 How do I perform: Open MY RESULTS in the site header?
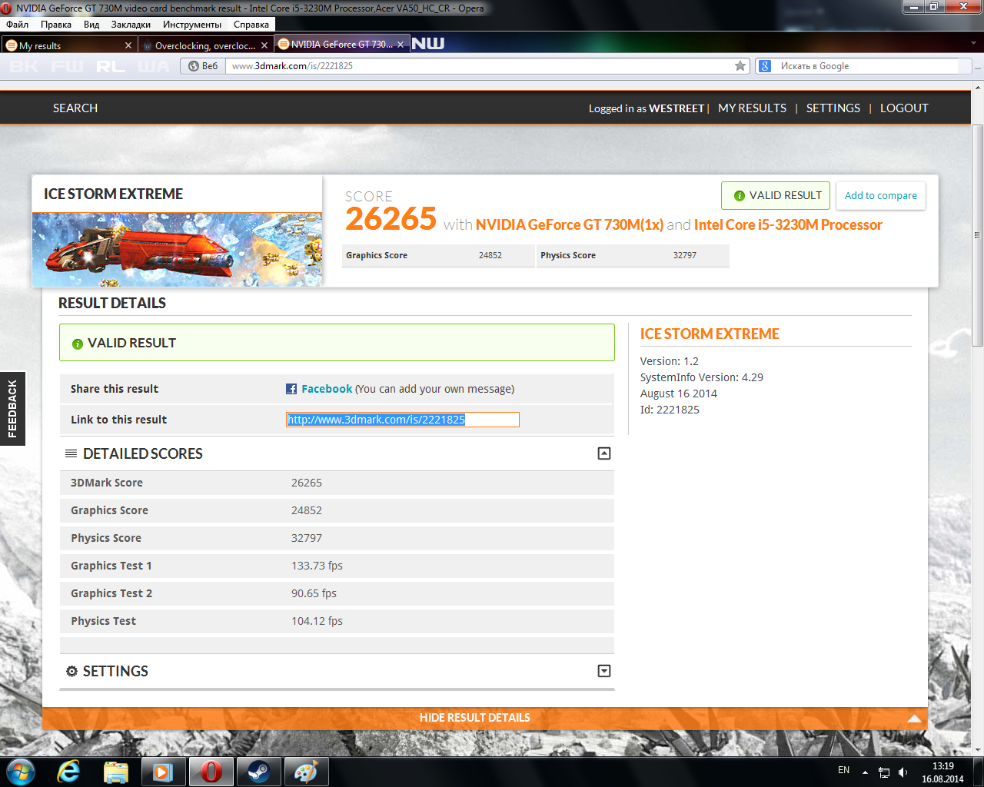coord(752,108)
